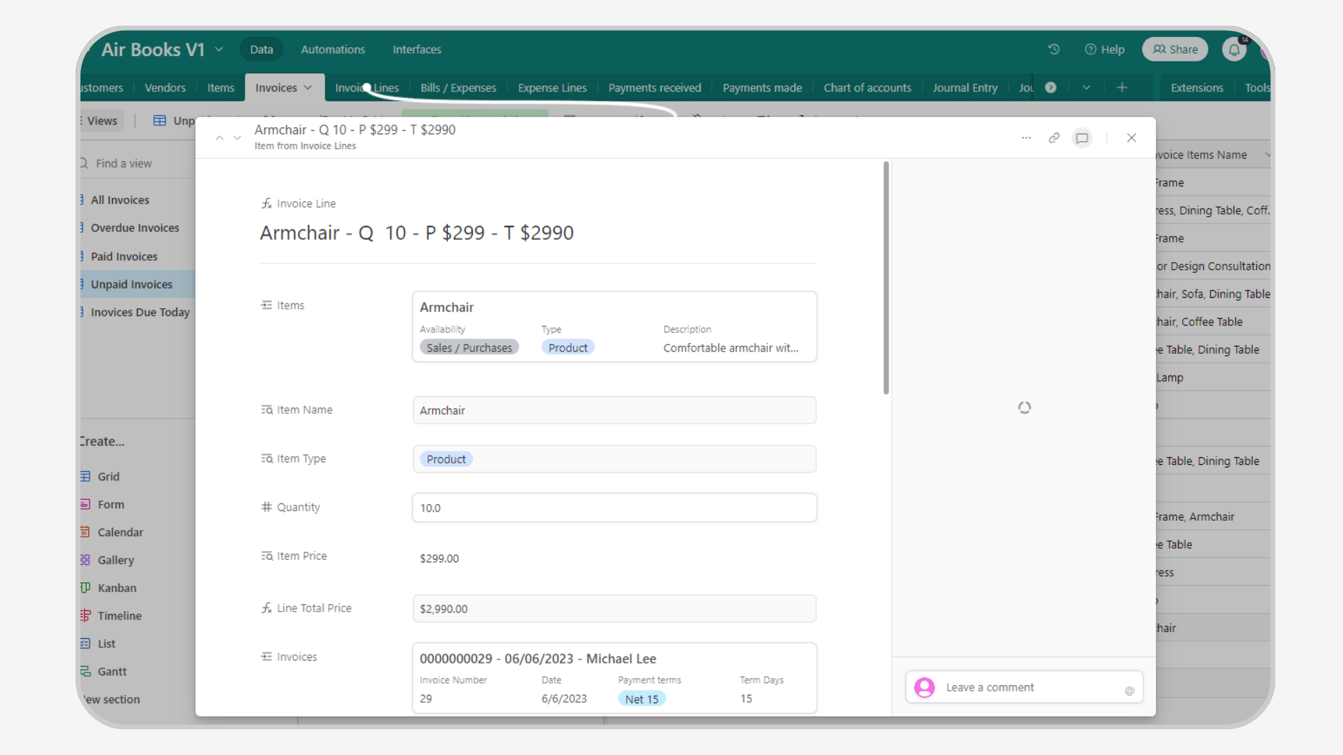Click Item Type Product field
This screenshot has height=755, width=1343.
point(614,459)
